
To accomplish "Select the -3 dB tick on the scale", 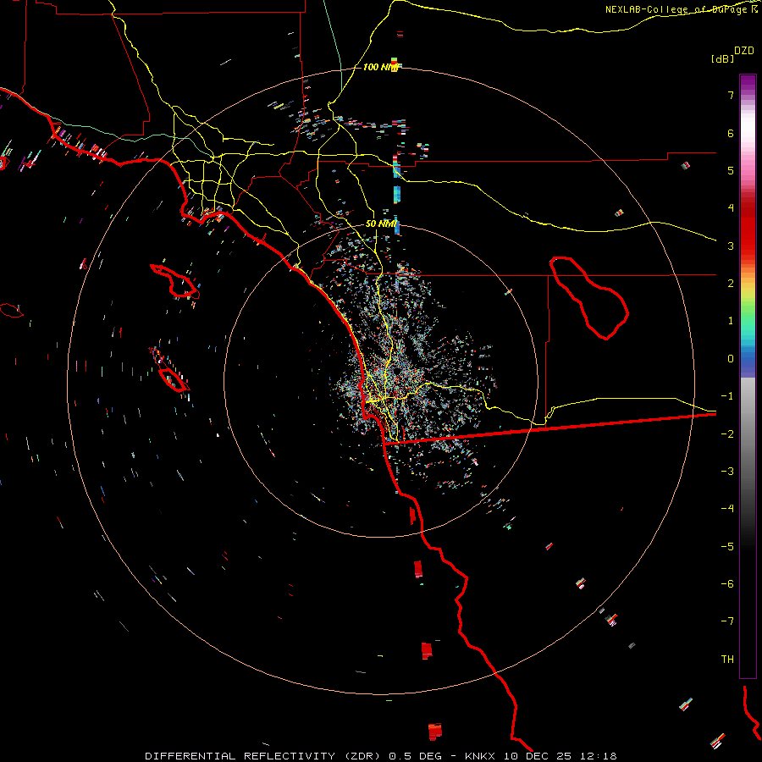I will click(727, 472).
